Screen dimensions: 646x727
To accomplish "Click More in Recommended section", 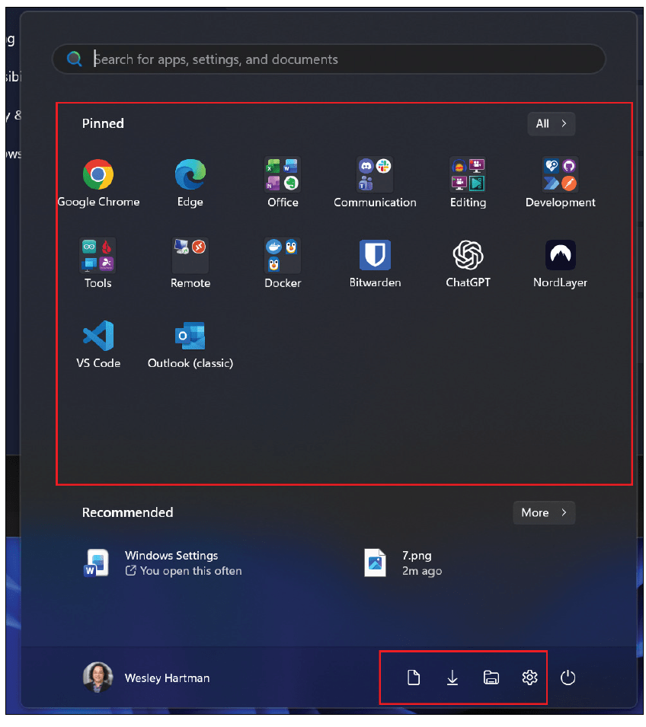I will (544, 512).
